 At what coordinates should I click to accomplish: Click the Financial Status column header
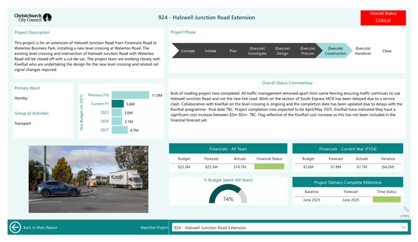[269, 159]
